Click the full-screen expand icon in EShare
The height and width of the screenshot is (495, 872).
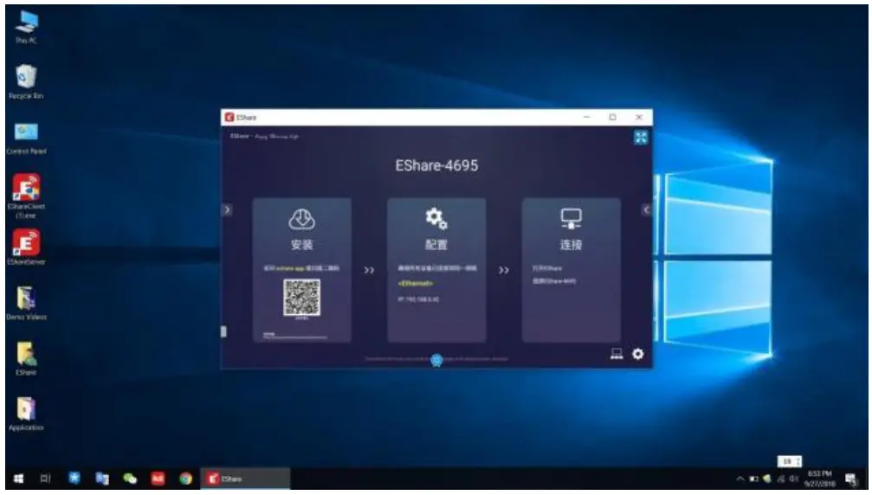[x=641, y=138]
